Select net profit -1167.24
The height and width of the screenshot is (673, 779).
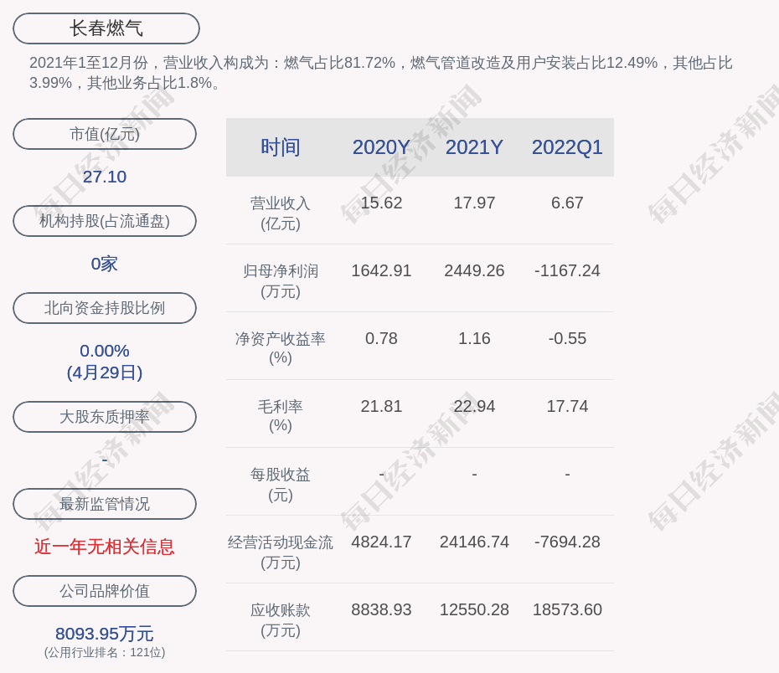point(567,271)
